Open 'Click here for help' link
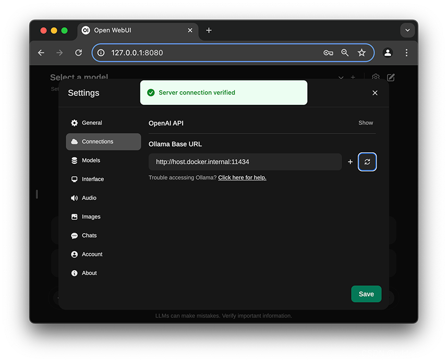Screen dimensions: 447x362 coord(242,177)
